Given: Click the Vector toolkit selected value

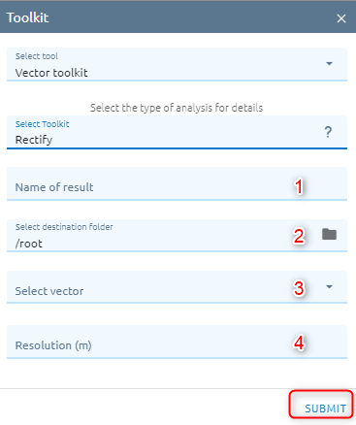Looking at the screenshot, I should pos(51,73).
